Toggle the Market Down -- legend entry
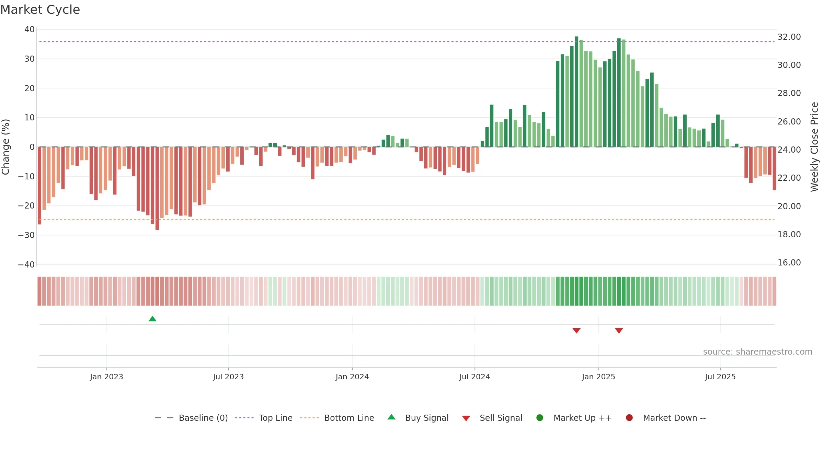 [x=666, y=418]
